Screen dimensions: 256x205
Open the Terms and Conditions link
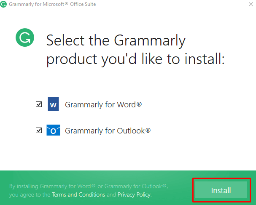click(x=78, y=195)
